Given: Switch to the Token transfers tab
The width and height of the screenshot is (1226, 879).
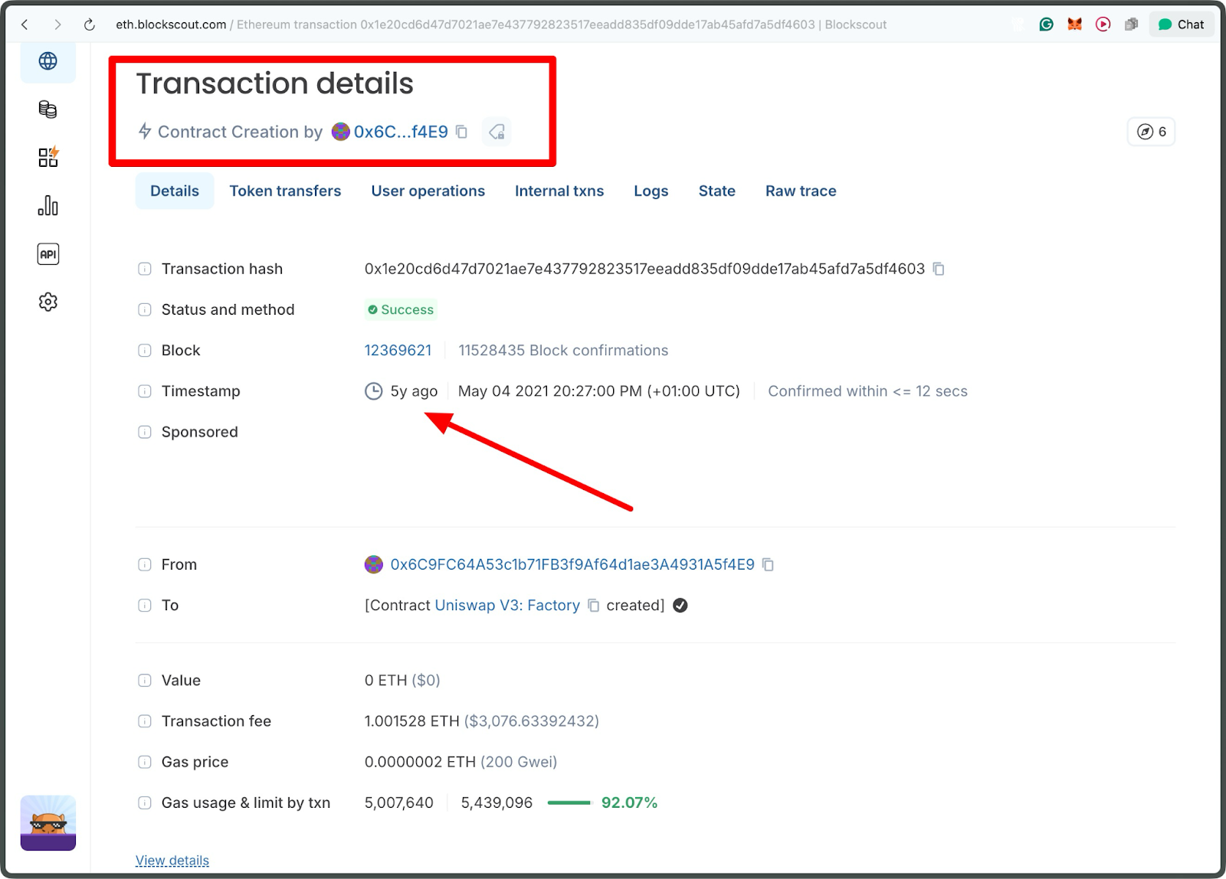Looking at the screenshot, I should point(285,191).
